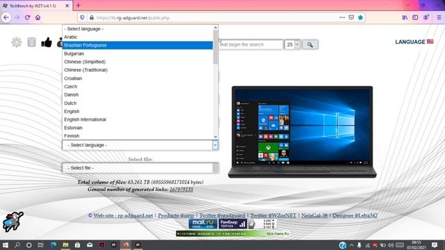Open Microsoft Store from taskbar
Image resolution: width=445 pixels, height=250 pixels.
77,245
